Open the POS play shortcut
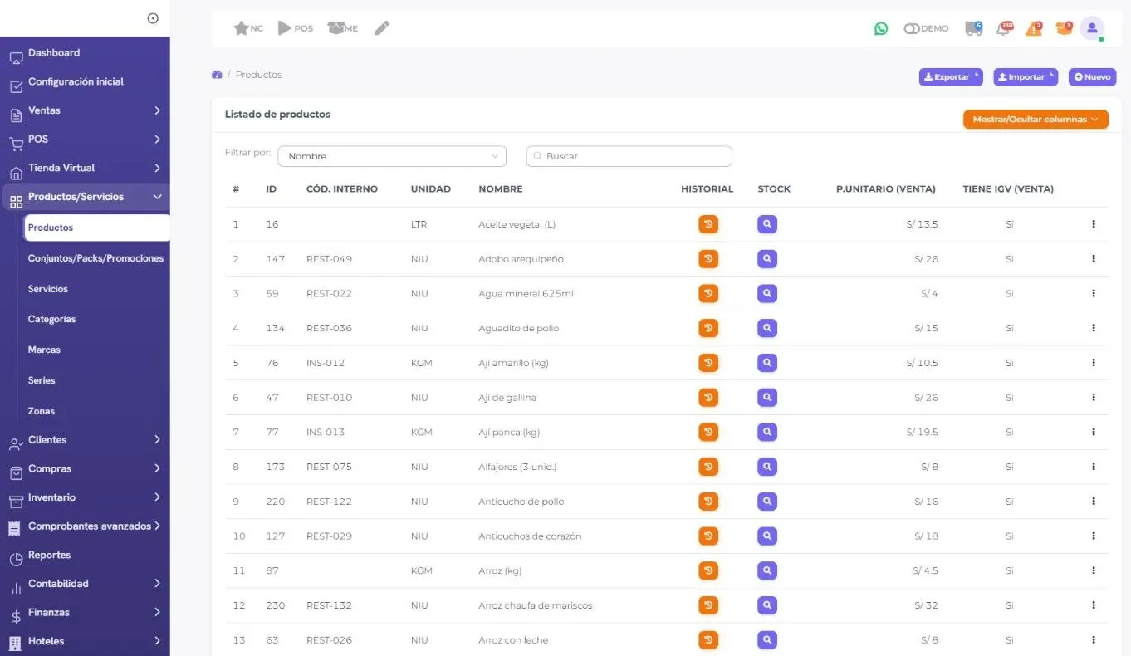Image resolution: width=1131 pixels, height=656 pixels. click(x=296, y=28)
